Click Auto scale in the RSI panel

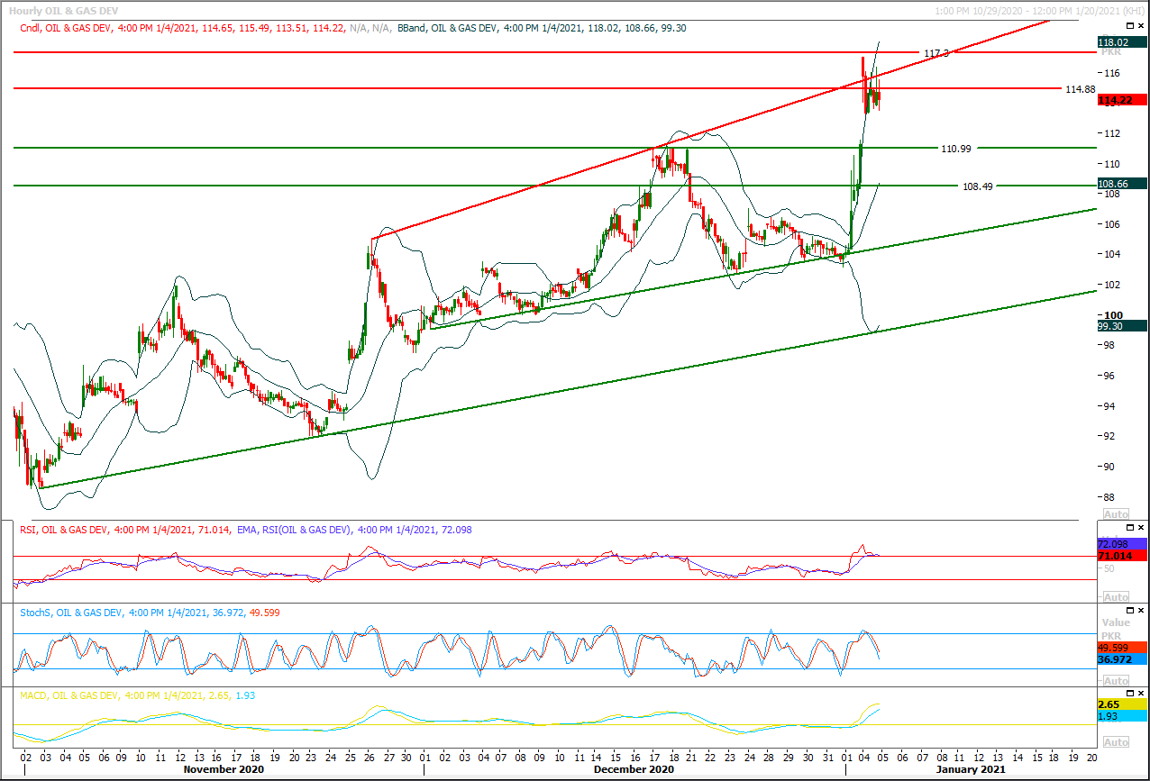coord(1116,597)
